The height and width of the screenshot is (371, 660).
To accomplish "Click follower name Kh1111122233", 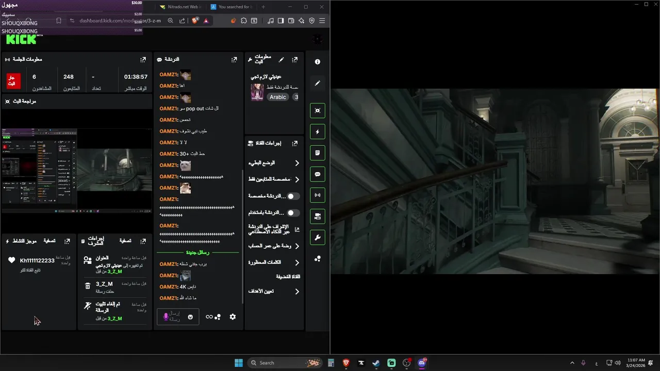I will [37, 261].
